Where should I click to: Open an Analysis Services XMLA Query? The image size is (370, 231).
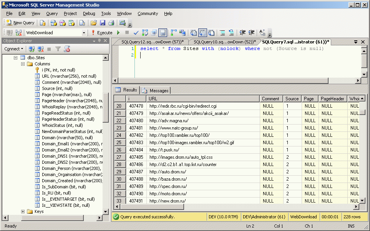pyautogui.click(x=71, y=23)
